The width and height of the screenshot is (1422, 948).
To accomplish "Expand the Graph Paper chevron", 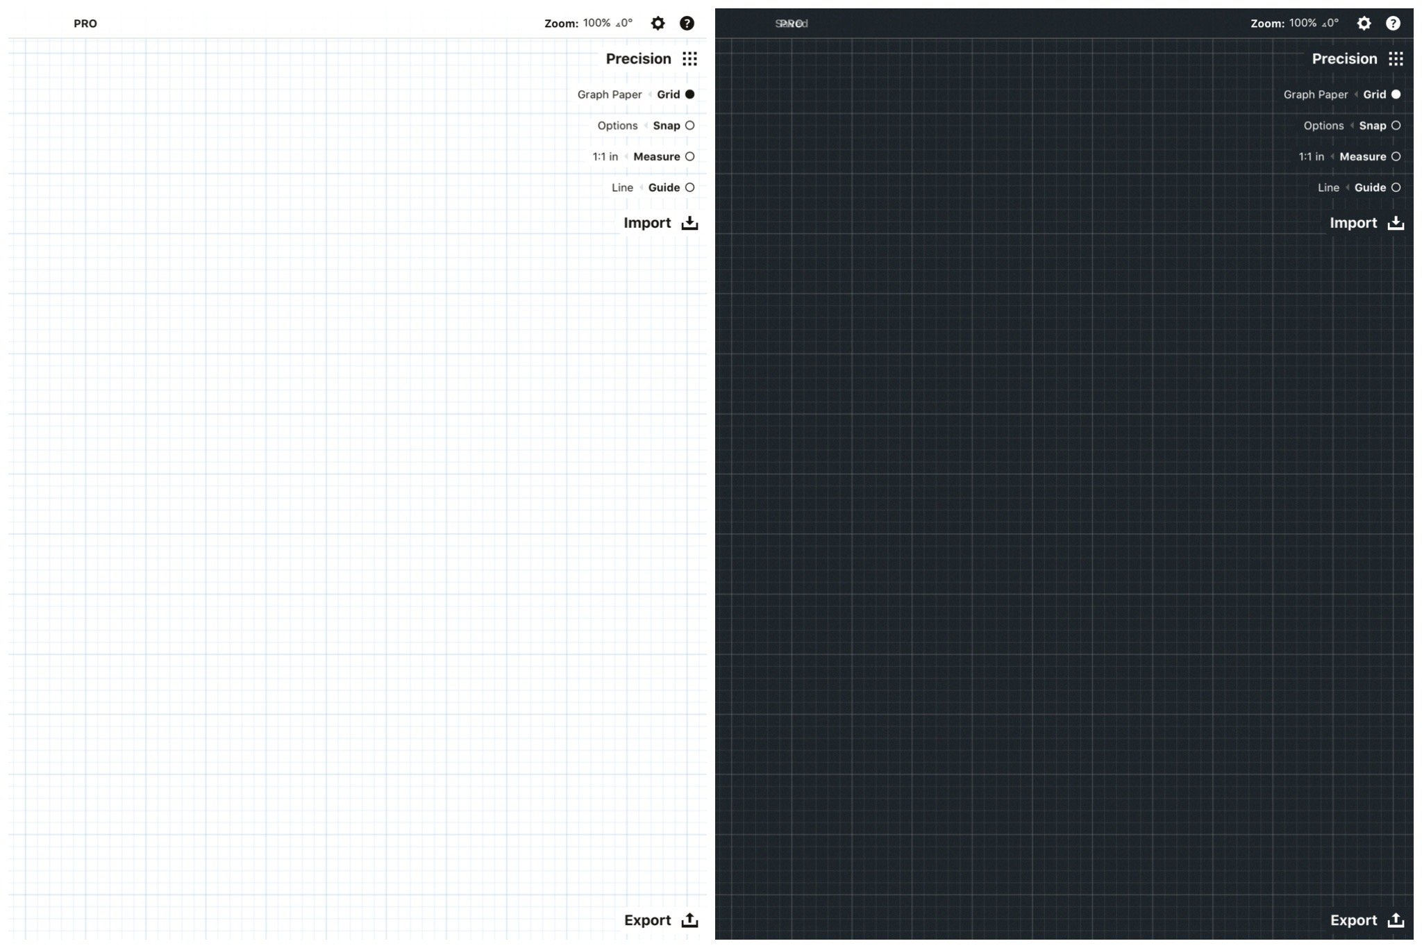I will 650,94.
